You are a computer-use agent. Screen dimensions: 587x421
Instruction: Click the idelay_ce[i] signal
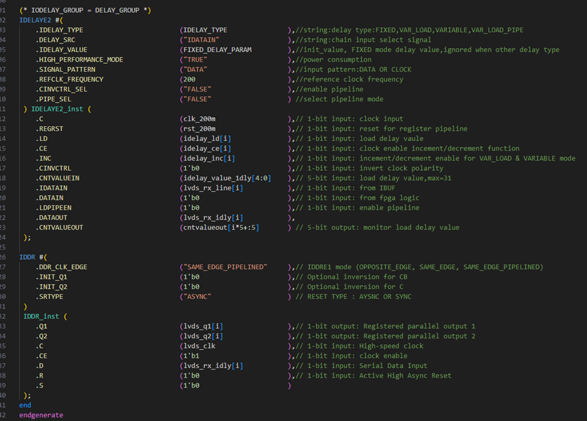tap(207, 149)
